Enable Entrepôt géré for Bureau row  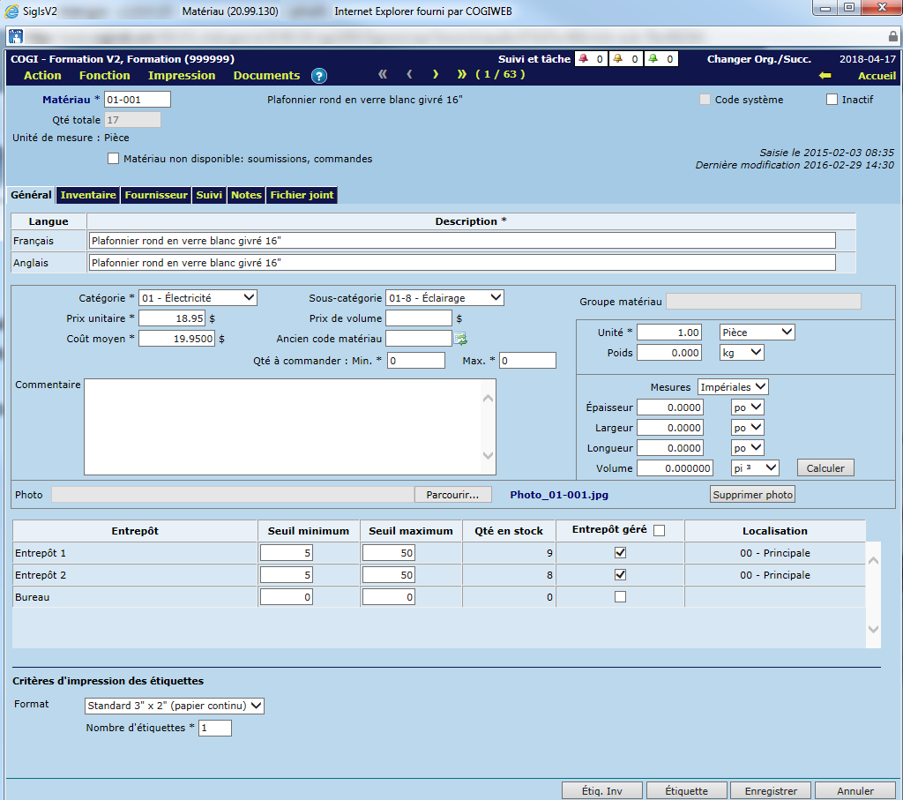click(x=620, y=597)
